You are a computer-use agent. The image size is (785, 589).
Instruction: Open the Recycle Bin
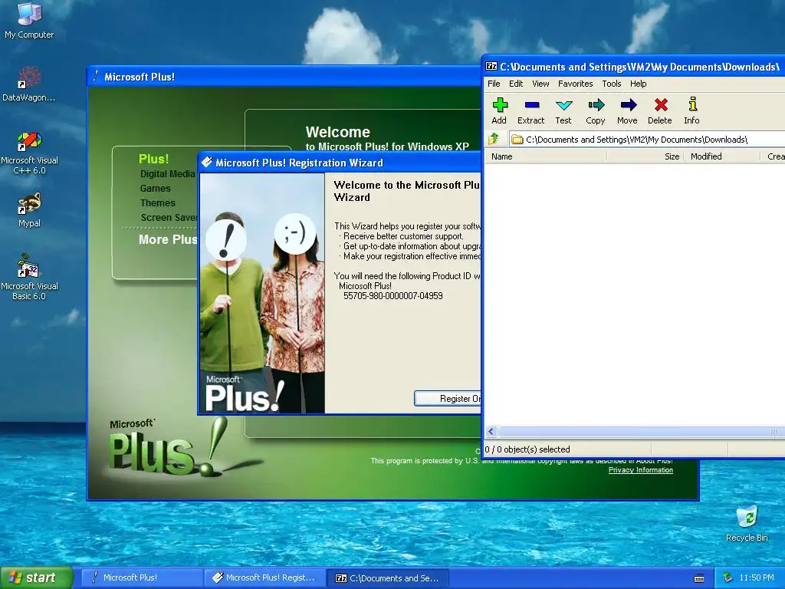(747, 524)
